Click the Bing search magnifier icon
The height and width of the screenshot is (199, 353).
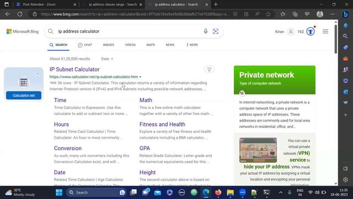click(x=51, y=32)
